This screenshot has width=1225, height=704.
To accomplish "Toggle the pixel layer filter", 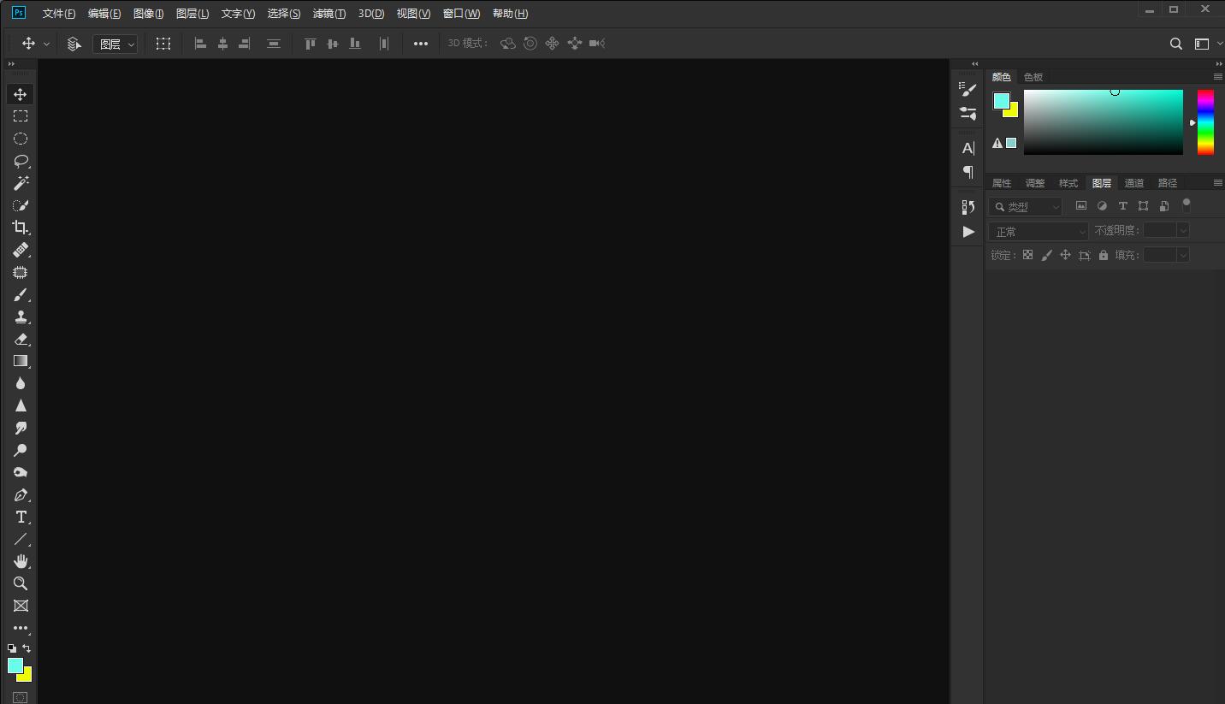I will pyautogui.click(x=1081, y=206).
